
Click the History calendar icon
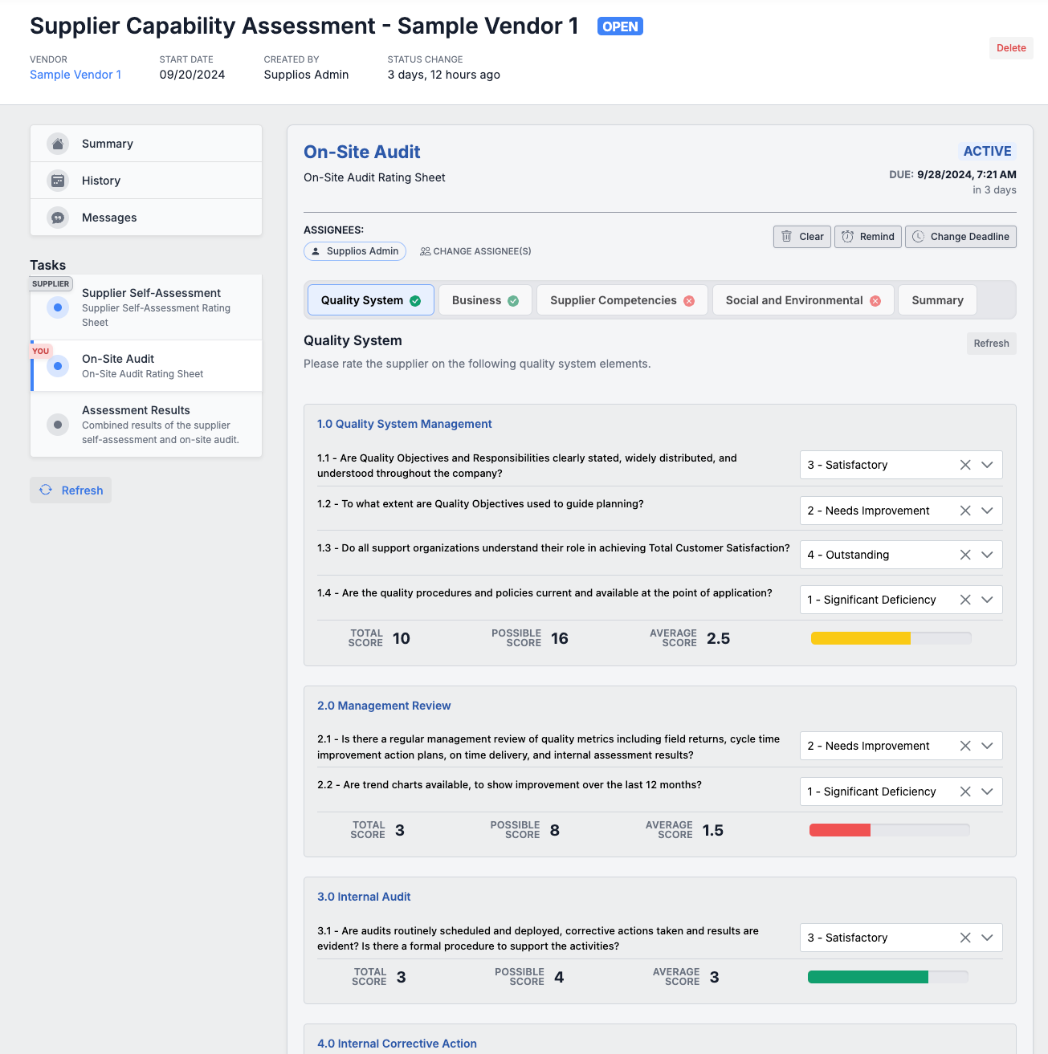pos(58,181)
